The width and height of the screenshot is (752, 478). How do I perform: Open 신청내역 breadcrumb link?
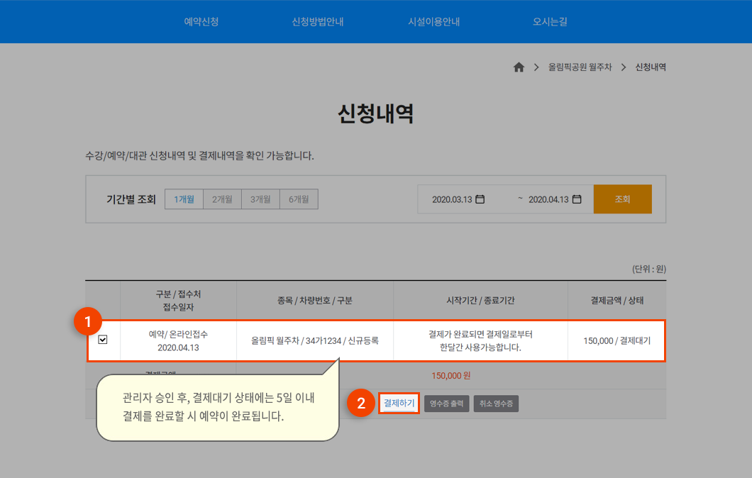pos(651,67)
